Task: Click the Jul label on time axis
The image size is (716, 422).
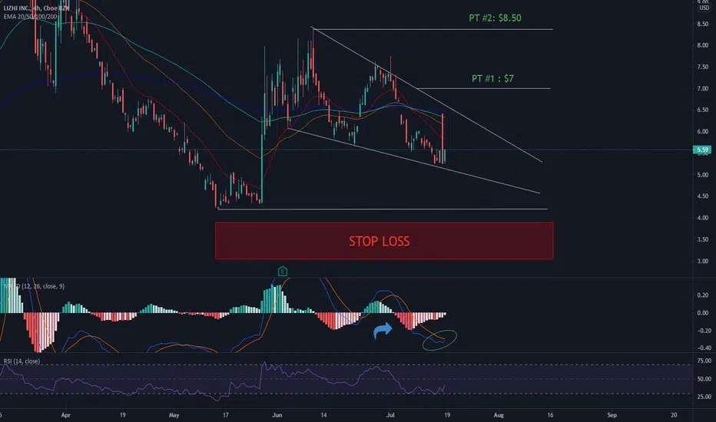Action: click(x=390, y=415)
